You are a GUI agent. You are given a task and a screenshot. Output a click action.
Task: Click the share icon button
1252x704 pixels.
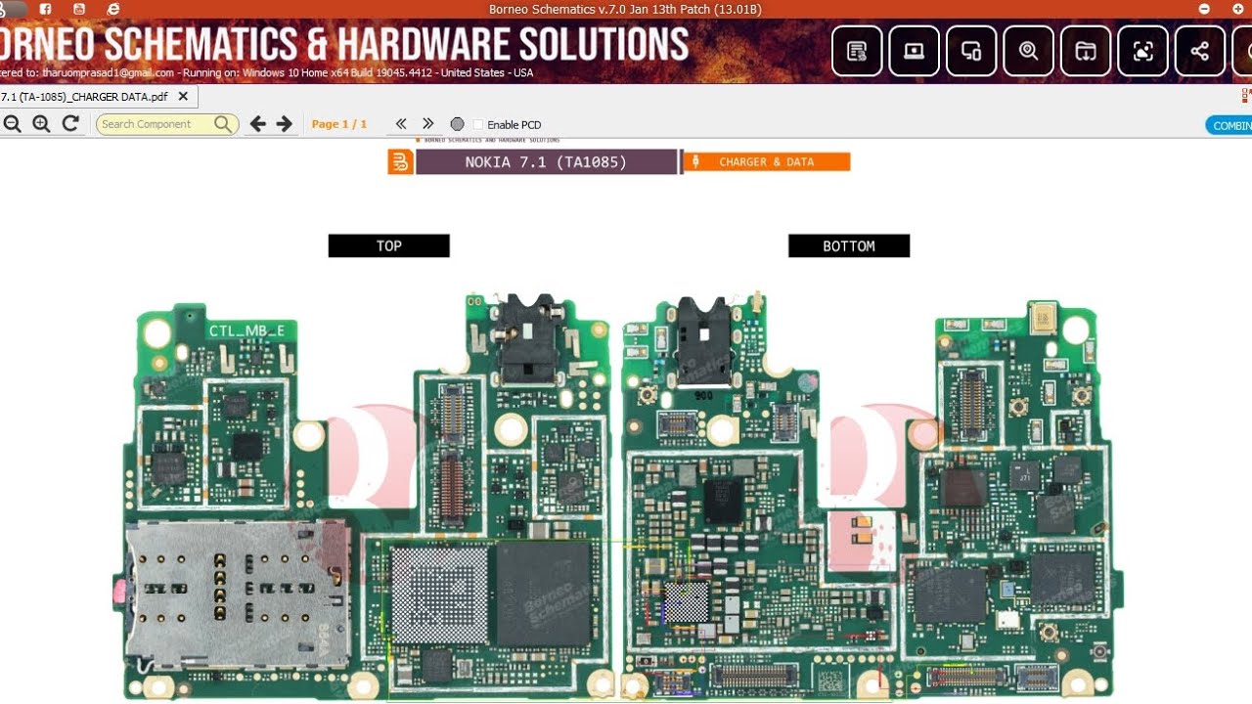click(1200, 51)
